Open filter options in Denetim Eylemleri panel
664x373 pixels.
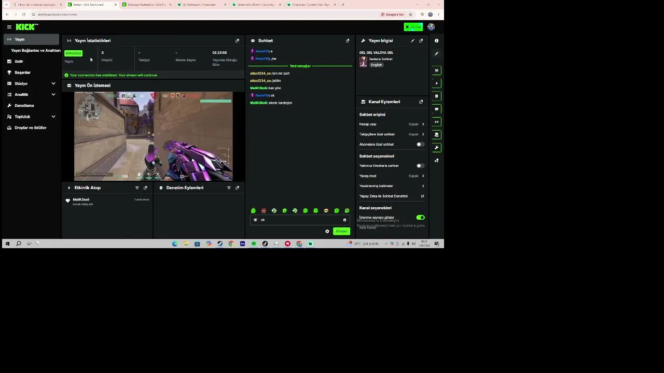pos(229,188)
